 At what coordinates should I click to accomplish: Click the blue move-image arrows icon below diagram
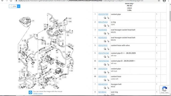pyautogui.click(x=30, y=92)
